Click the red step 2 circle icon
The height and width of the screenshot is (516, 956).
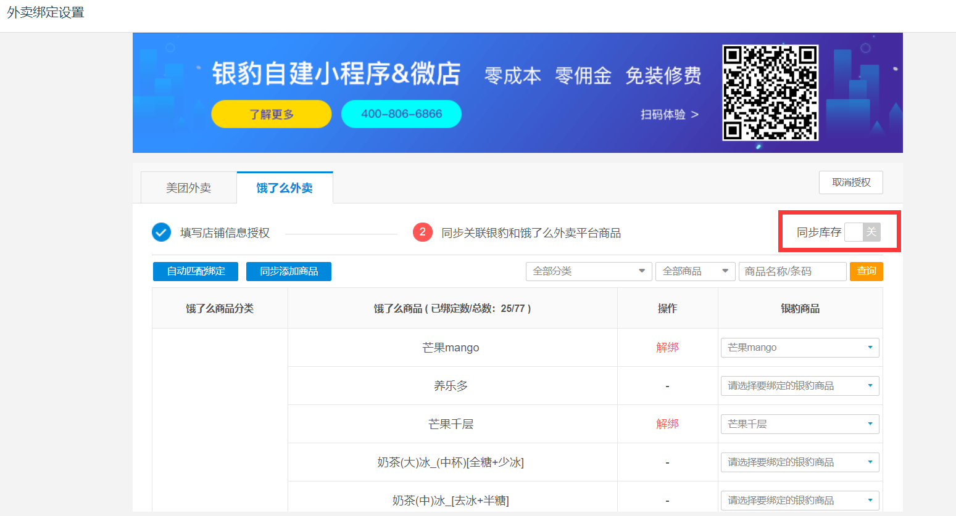pos(422,232)
